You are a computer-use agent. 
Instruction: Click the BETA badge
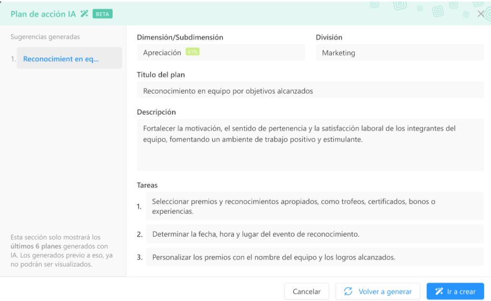[x=103, y=14]
